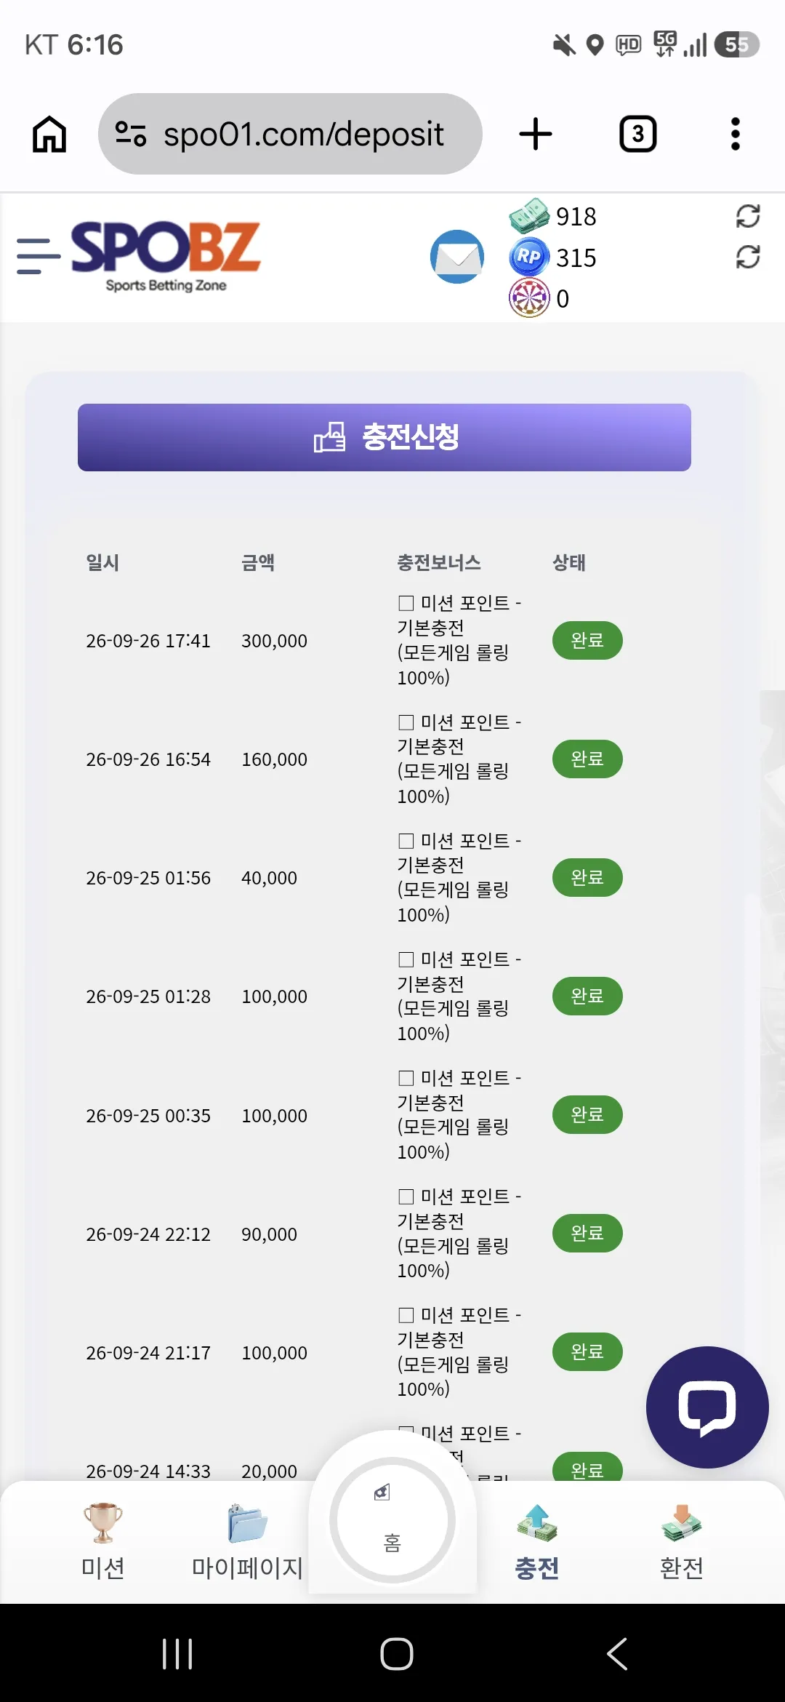This screenshot has width=785, height=1702.
Task: Check mission point box for 300,000 deposit
Action: point(406,603)
